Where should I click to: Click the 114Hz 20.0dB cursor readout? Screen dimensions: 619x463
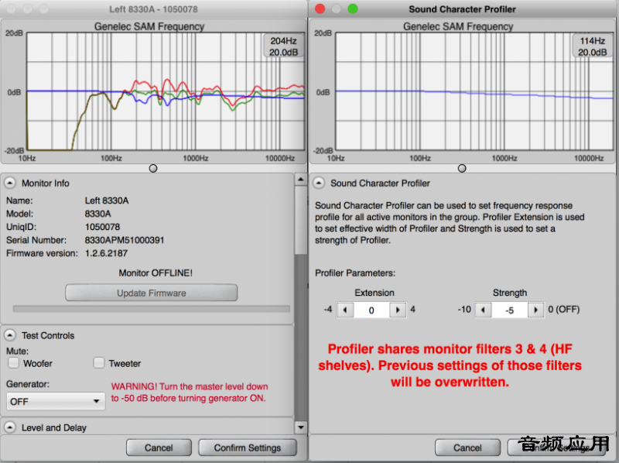(592, 46)
